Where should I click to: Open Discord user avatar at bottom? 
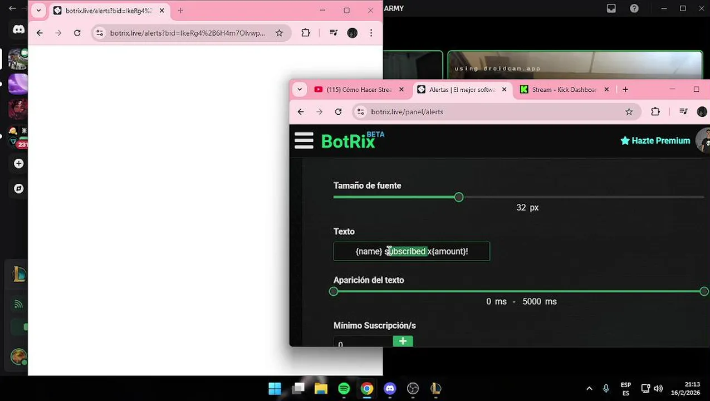pyautogui.click(x=18, y=356)
